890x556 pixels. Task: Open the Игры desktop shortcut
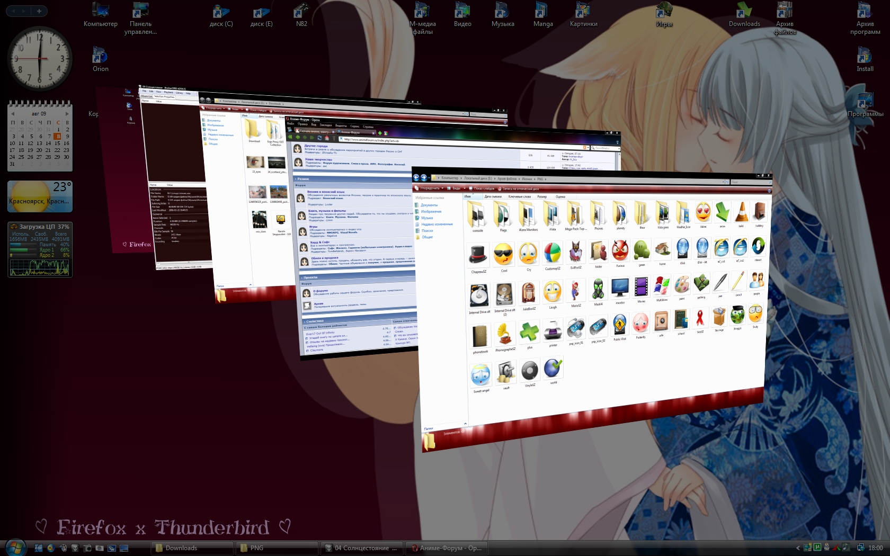coord(664,15)
